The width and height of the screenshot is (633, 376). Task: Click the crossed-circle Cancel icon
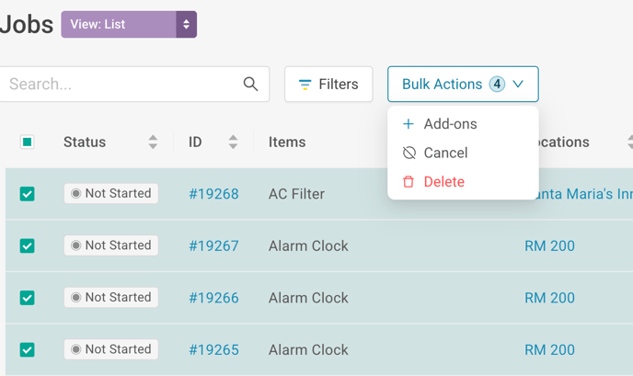(409, 153)
